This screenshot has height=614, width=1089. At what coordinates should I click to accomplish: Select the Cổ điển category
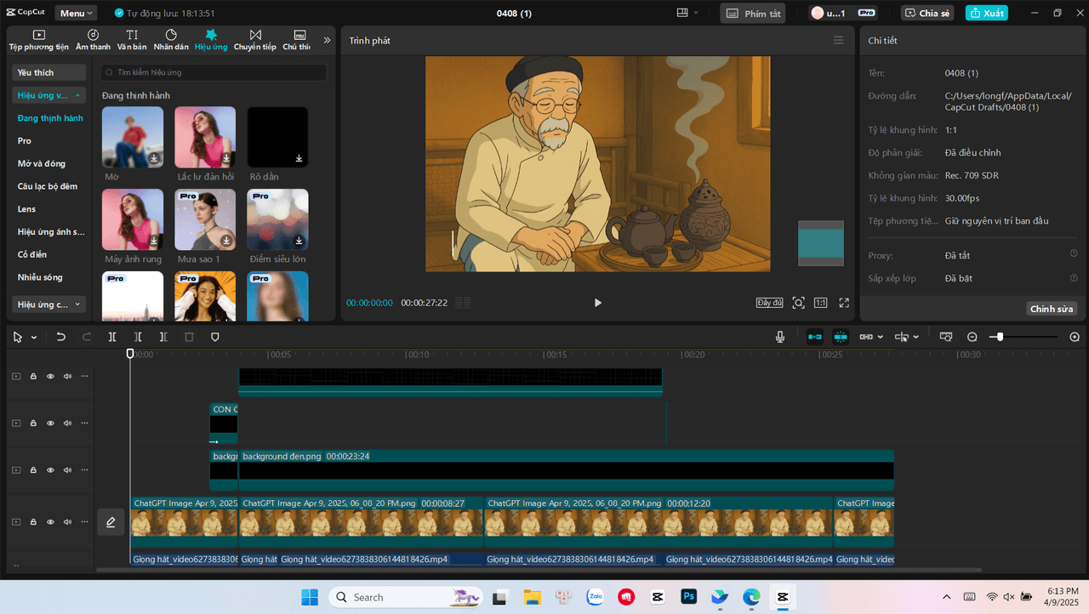tap(32, 254)
